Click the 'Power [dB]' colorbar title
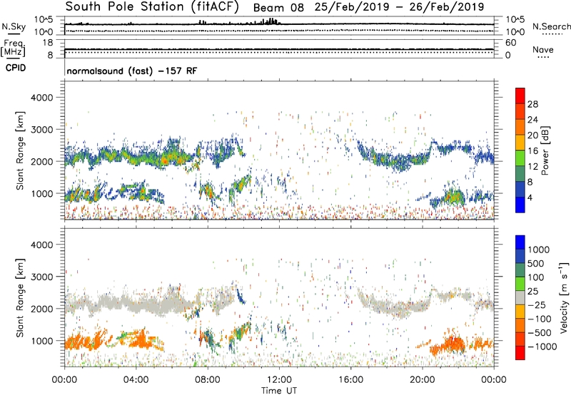The image size is (571, 395). (x=545, y=150)
